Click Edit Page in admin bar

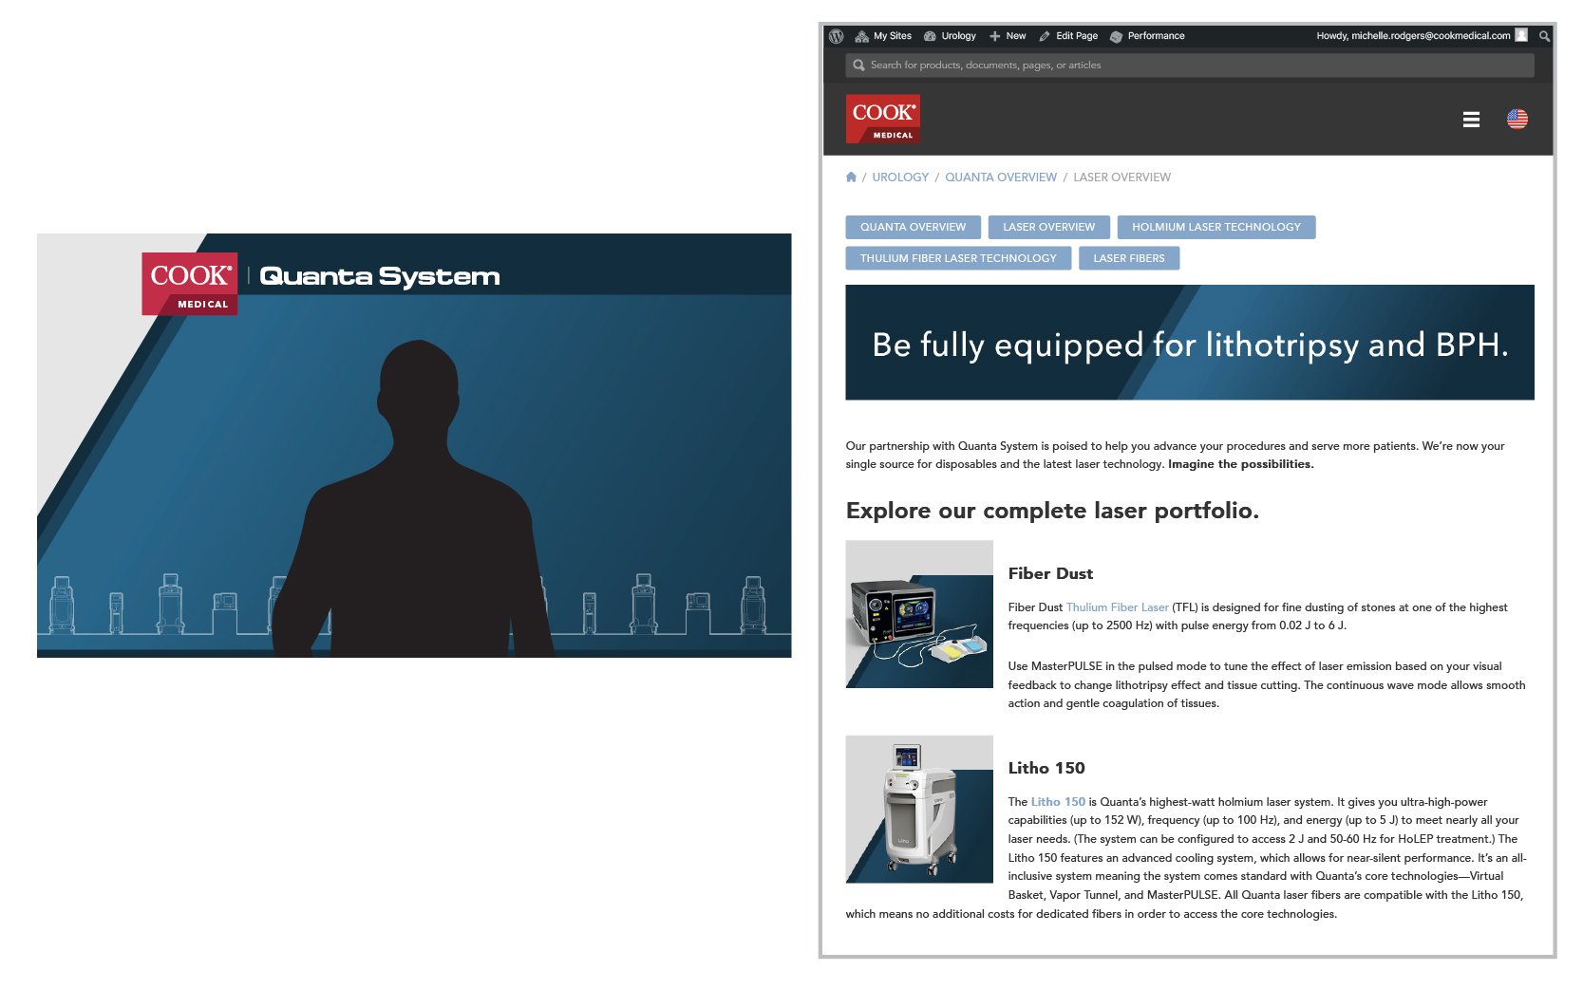[1068, 36]
